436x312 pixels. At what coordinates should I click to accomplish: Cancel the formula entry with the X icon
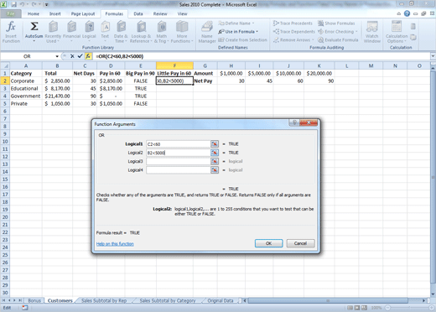72,56
